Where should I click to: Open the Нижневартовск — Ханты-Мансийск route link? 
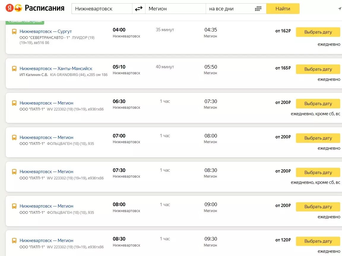coord(56,69)
